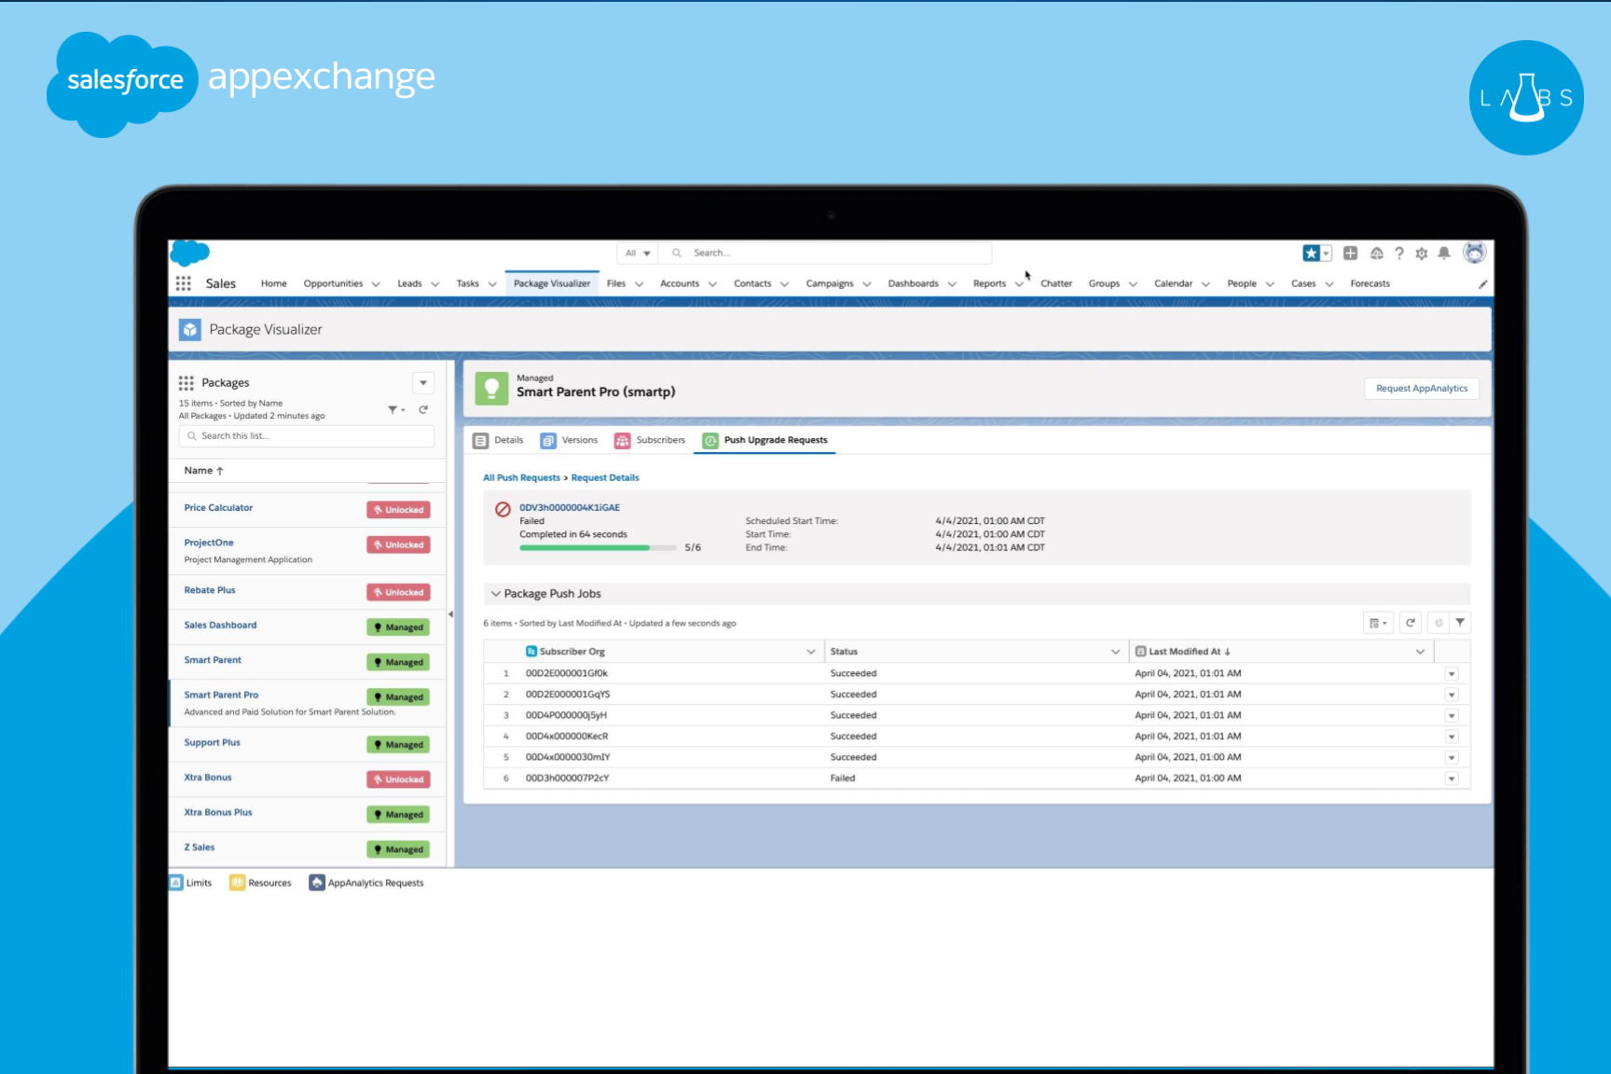Open the App Launcher grid icon

point(184,283)
